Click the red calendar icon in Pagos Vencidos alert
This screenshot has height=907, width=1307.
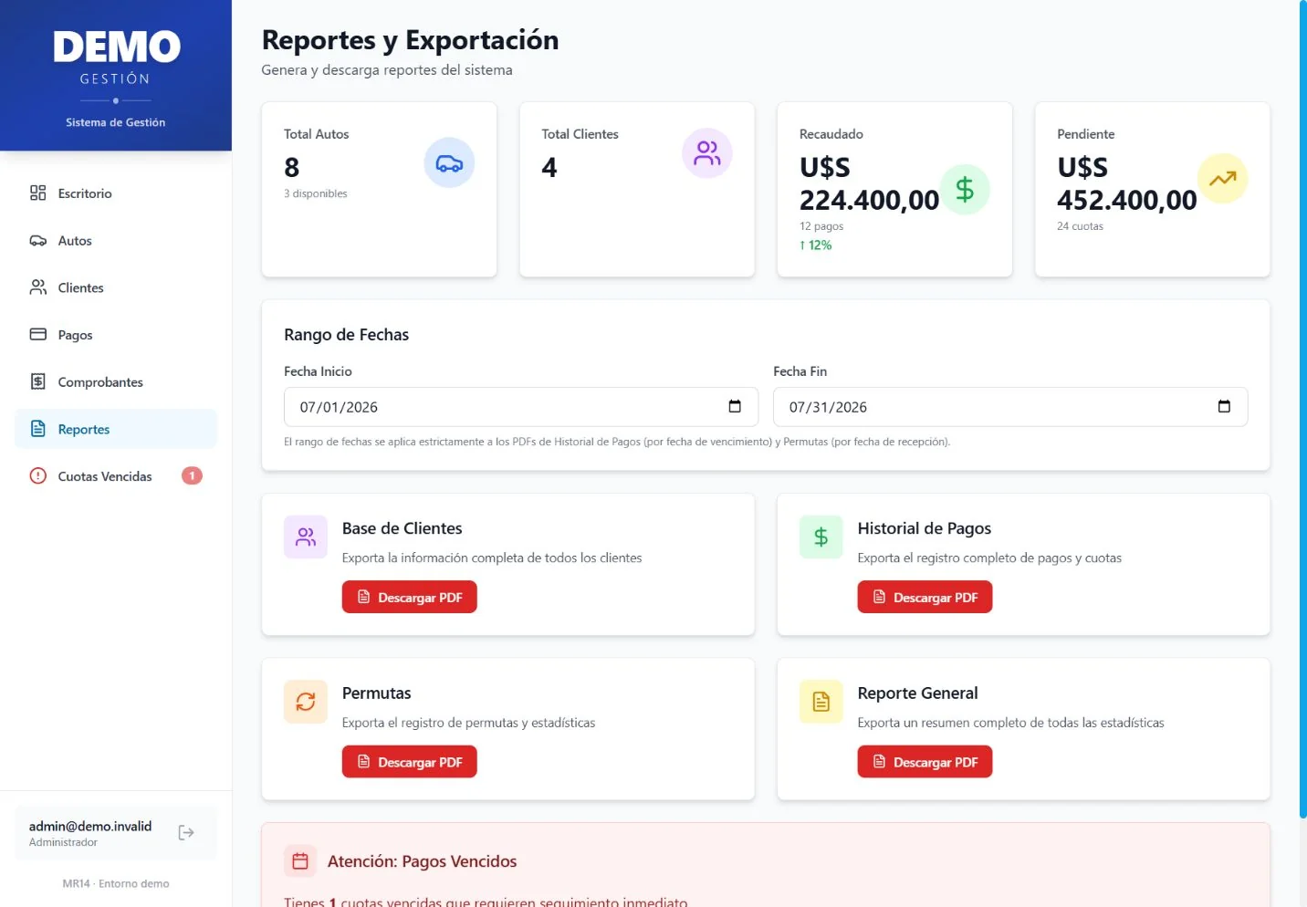(x=300, y=860)
